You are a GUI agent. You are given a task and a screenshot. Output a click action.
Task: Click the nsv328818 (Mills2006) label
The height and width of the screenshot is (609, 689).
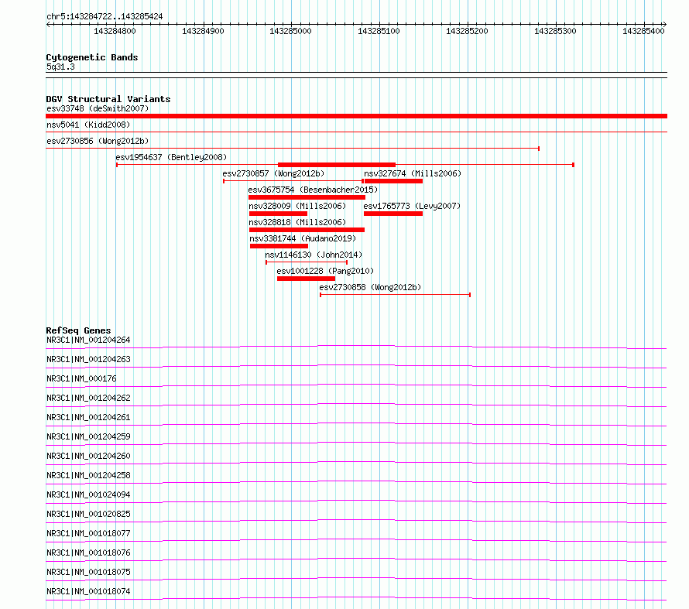297,222
